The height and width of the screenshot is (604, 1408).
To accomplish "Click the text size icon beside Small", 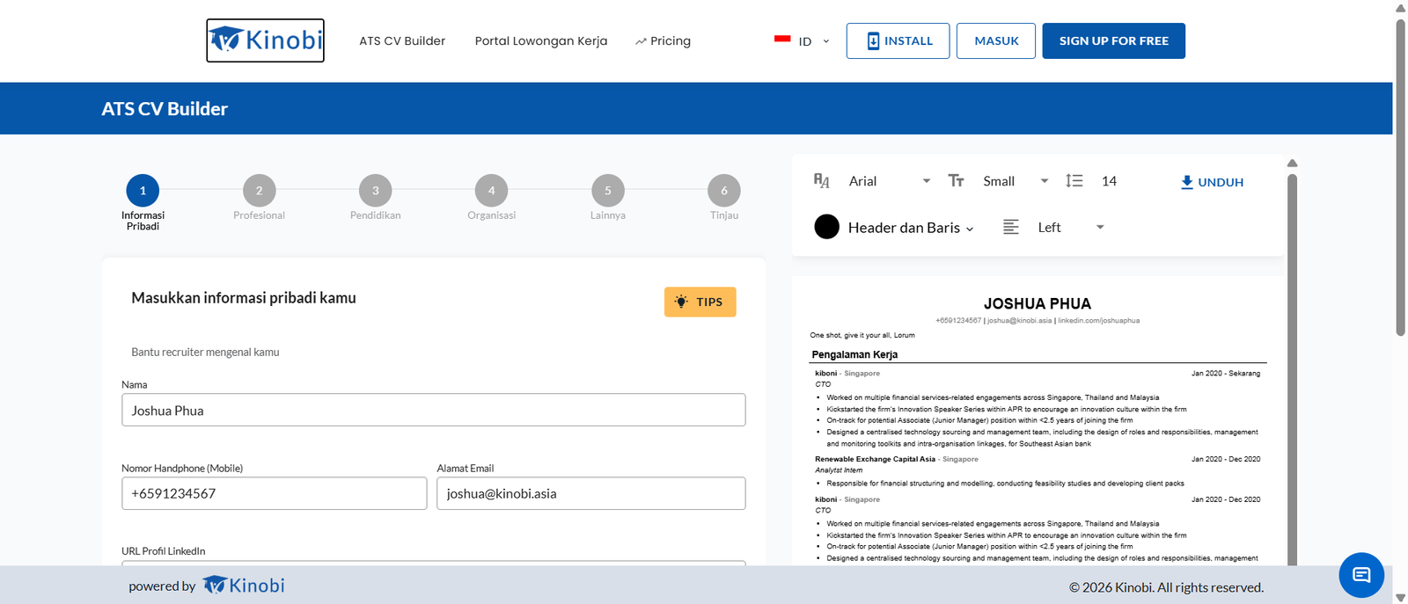I will coord(957,181).
